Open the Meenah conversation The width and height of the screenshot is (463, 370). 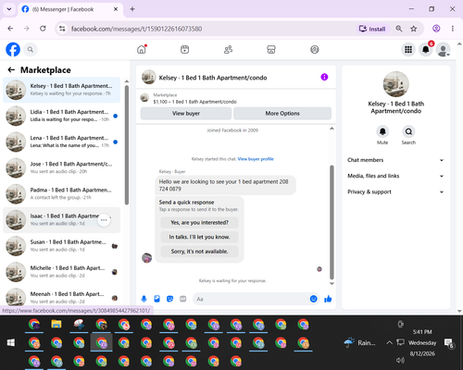pos(62,297)
